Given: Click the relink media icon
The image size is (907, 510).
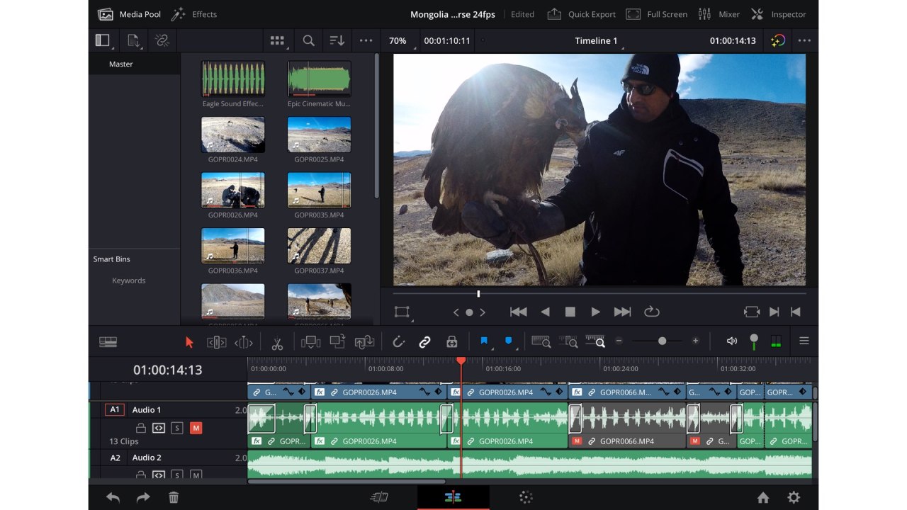Looking at the screenshot, I should click(x=162, y=40).
